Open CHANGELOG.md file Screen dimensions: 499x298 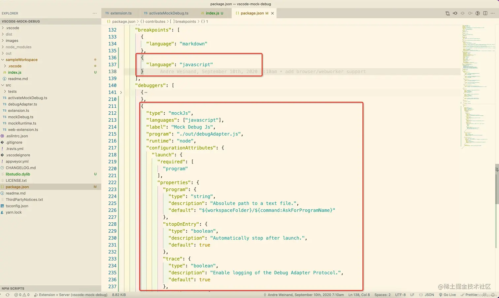[50, 168]
